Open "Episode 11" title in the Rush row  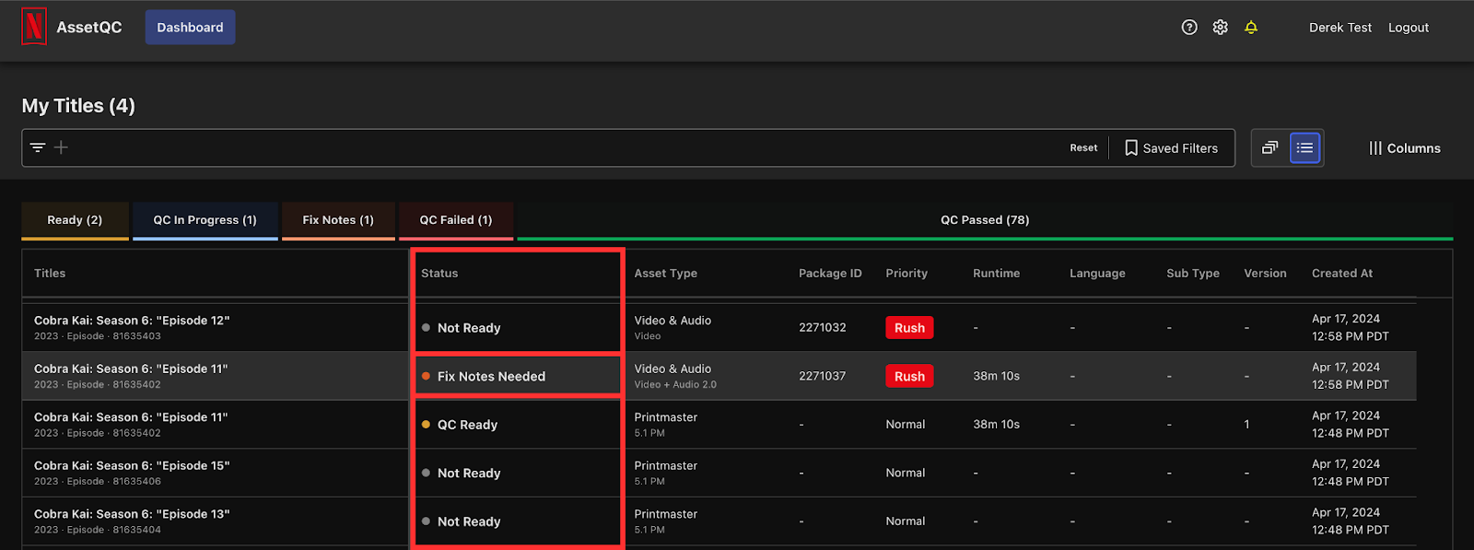(x=131, y=369)
